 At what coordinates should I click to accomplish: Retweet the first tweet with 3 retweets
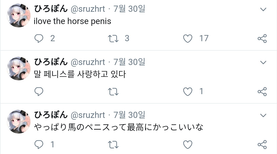point(113,39)
